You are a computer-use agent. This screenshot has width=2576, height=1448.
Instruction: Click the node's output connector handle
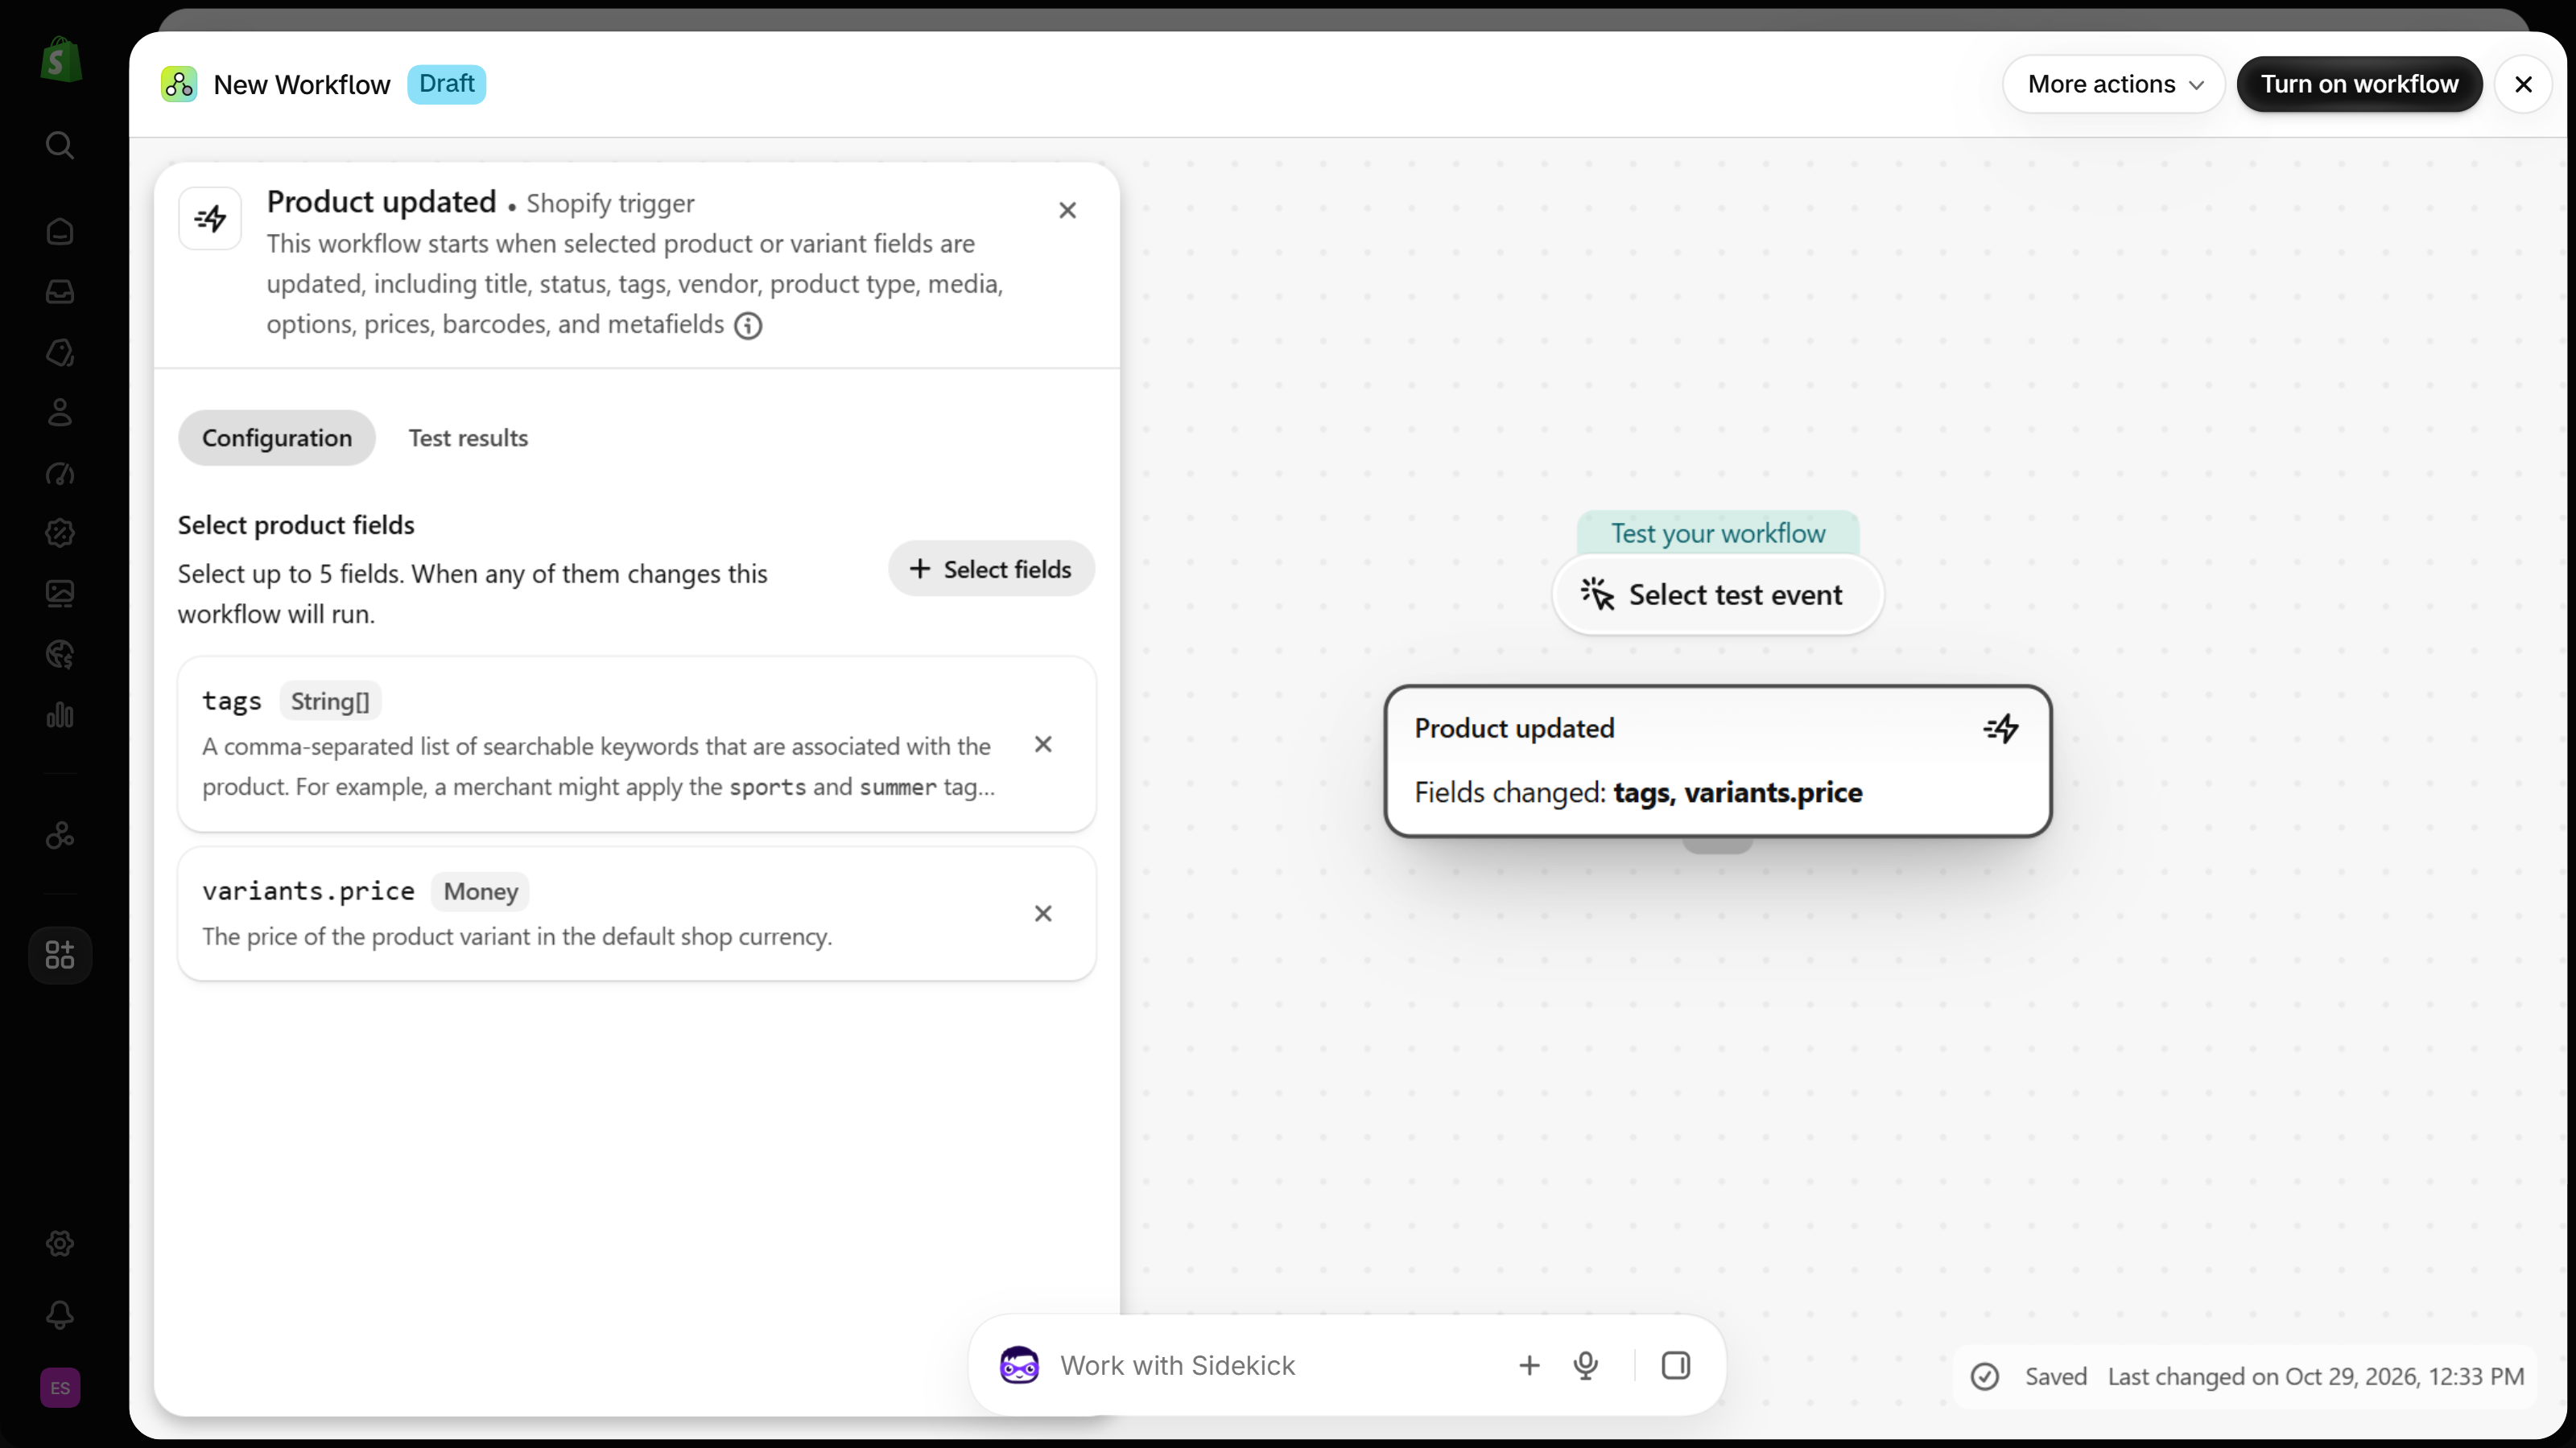click(1717, 845)
